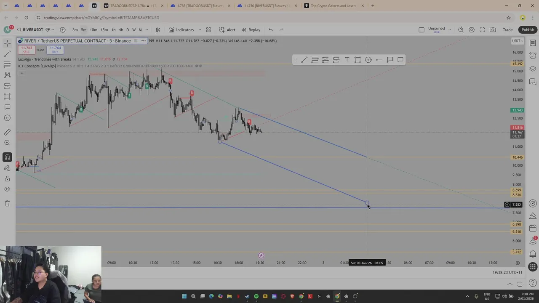Screen dimensions: 539x303
Task: Click the add symbol compare plus icon
Action: [63, 30]
